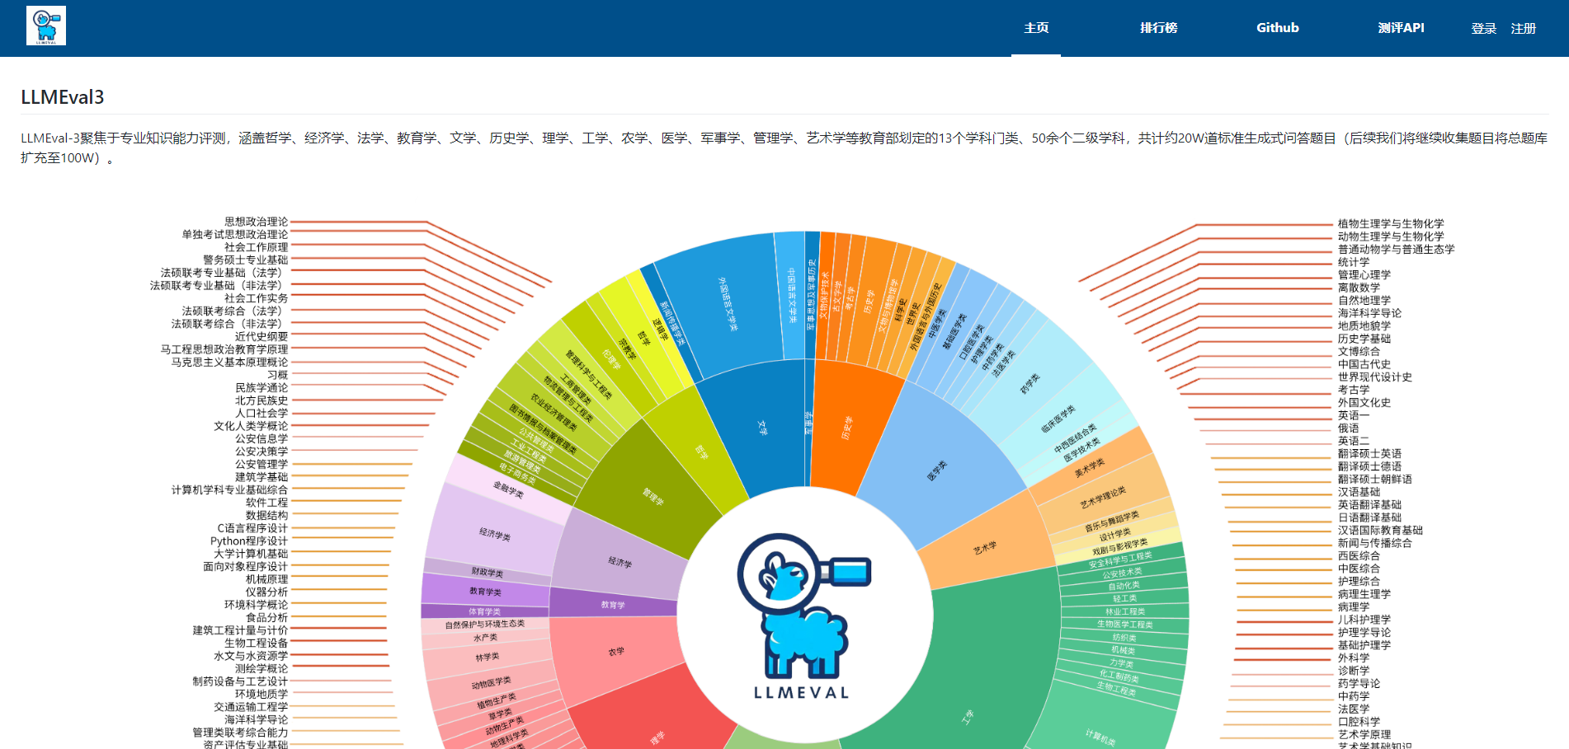Click the 儿科护理学 label
The image size is (1569, 749).
click(x=1364, y=620)
